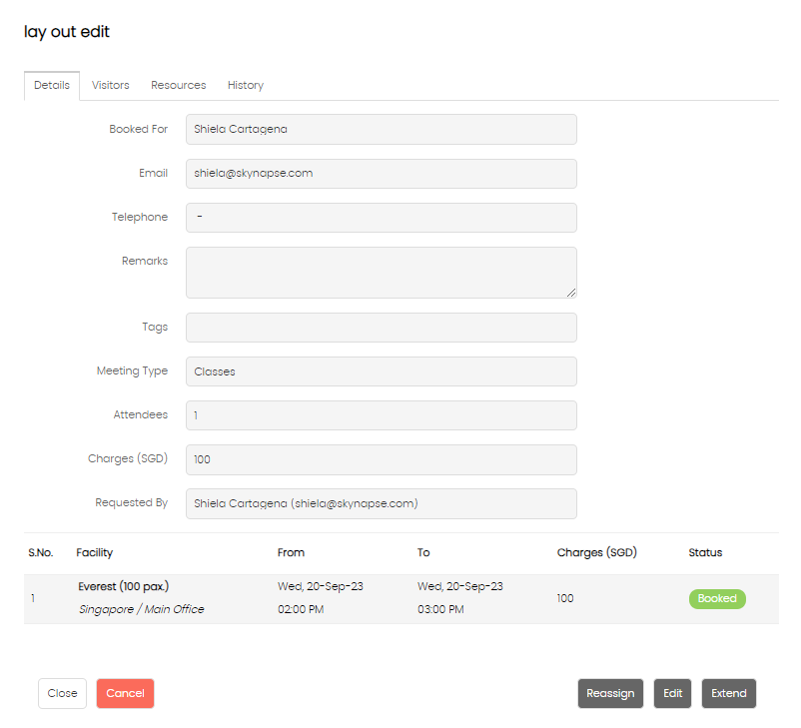Click the Requested By field

pyautogui.click(x=382, y=503)
